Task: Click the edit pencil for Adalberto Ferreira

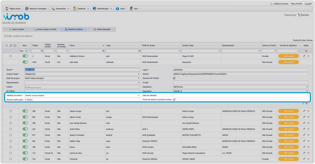Action: [304, 56]
